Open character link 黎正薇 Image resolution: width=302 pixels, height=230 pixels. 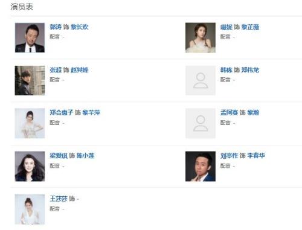[250, 27]
